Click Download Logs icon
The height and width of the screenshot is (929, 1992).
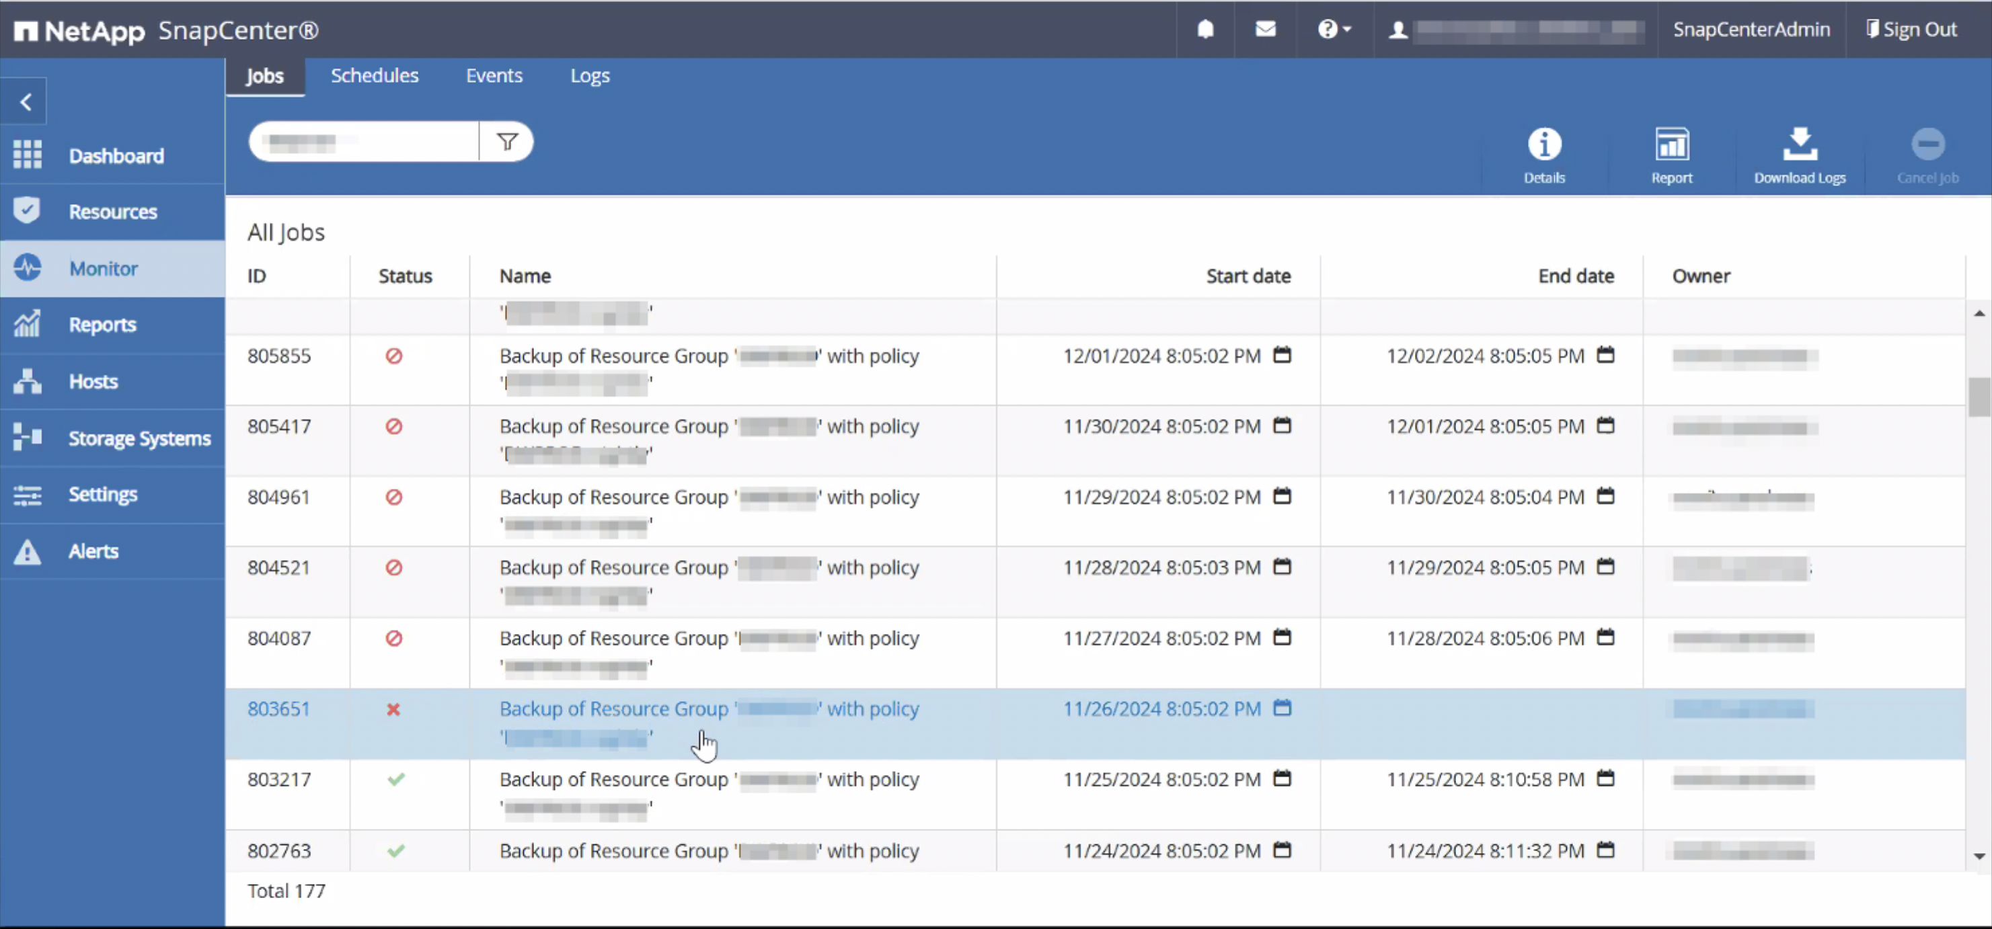tap(1799, 145)
